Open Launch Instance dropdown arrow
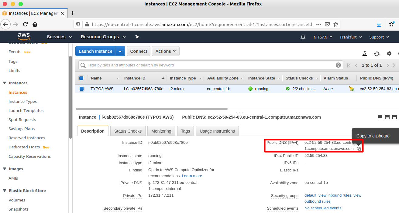Image resolution: width=399 pixels, height=213 pixels. (x=120, y=51)
